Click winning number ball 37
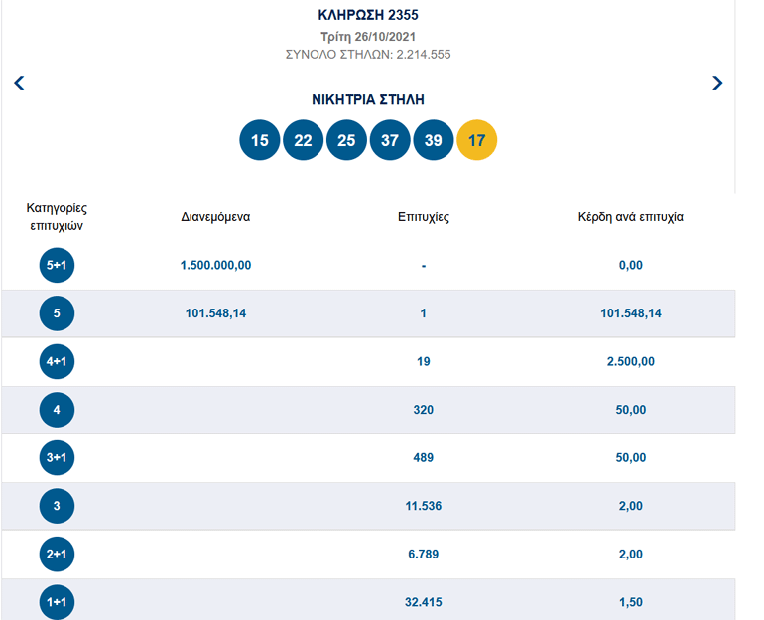 [390, 140]
